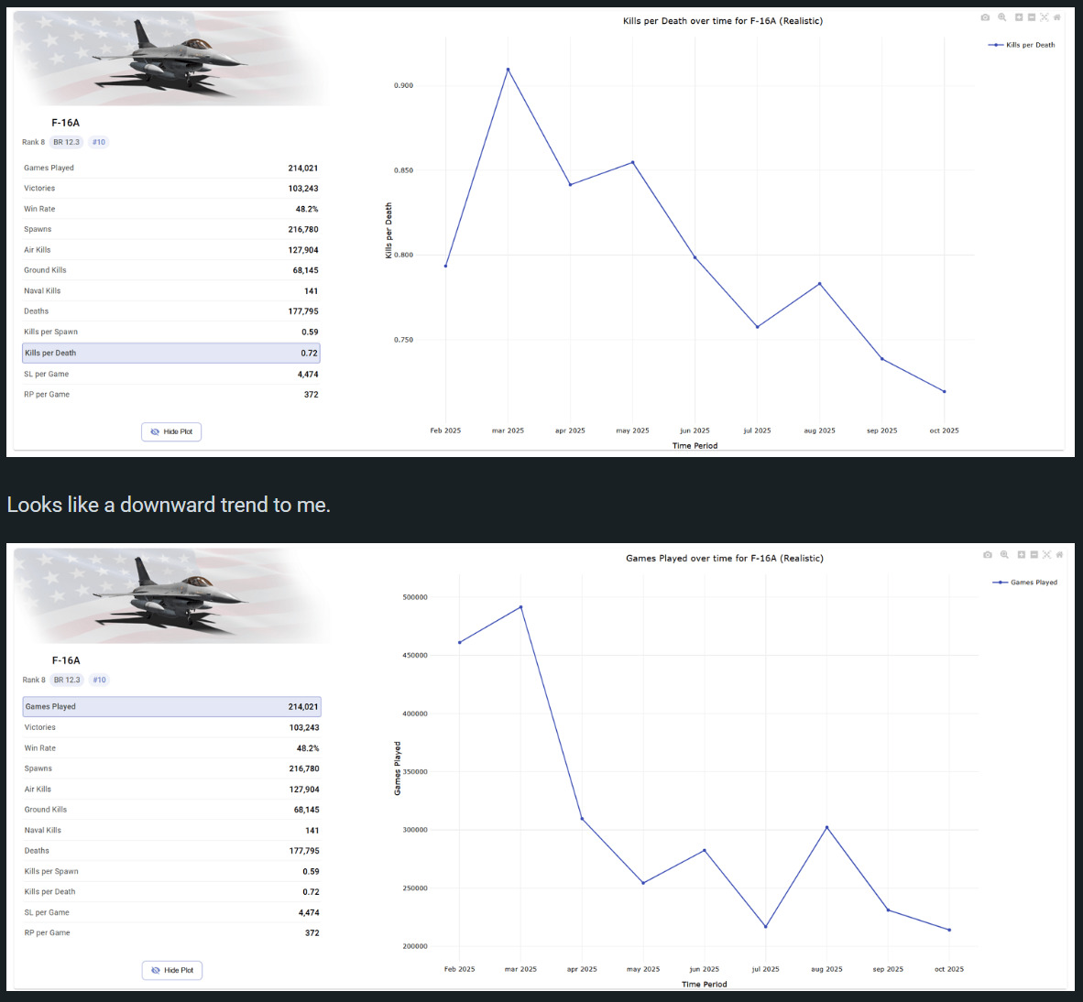Select the highlighted Kills per Death row in upper table
This screenshot has width=1083, height=1002.
coord(171,354)
